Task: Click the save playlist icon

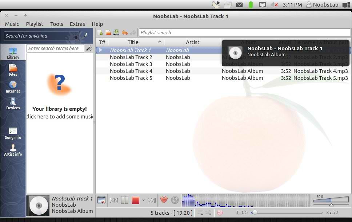Action: click(116, 33)
